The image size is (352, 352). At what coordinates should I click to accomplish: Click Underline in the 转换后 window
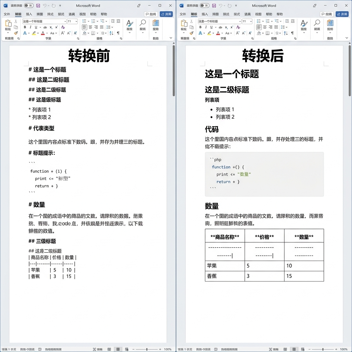(211, 27)
